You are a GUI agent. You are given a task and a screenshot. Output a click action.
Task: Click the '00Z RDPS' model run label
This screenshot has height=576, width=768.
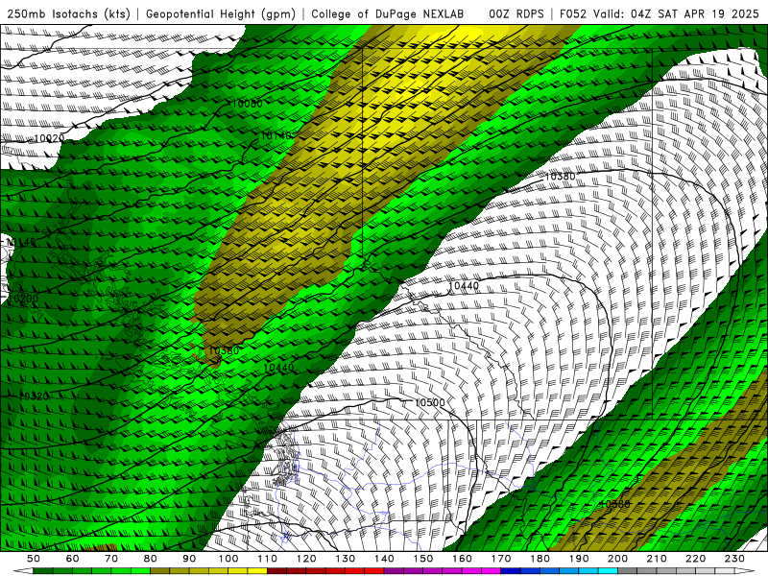click(516, 14)
